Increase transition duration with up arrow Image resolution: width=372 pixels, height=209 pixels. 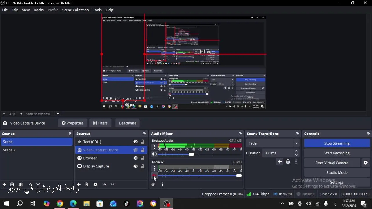tap(296, 151)
